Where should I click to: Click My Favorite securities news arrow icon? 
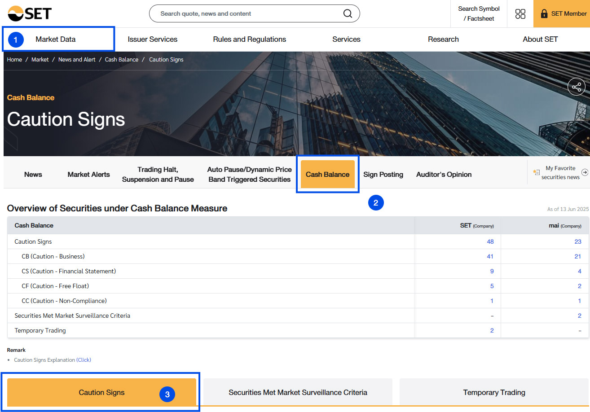pyautogui.click(x=585, y=172)
